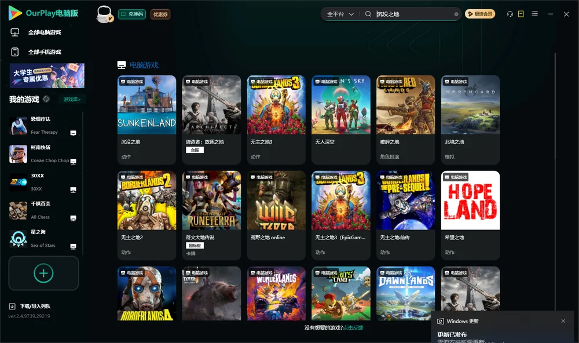Click the download queue arrow icon

12,306
